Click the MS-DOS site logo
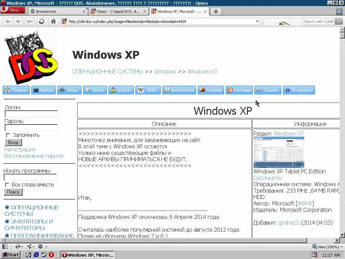Screen dimensions: 345x259 (x=30, y=58)
